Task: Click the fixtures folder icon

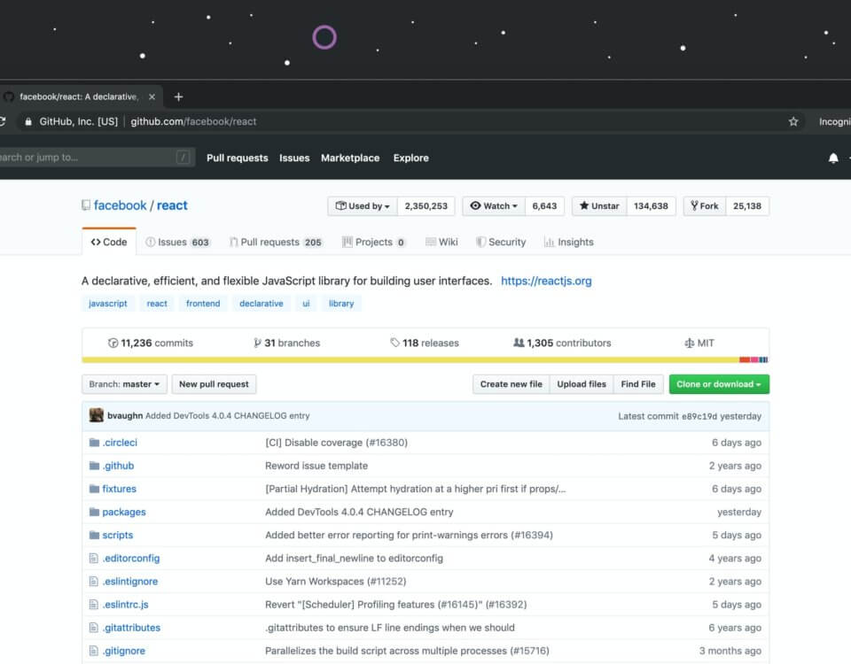Action: 95,489
